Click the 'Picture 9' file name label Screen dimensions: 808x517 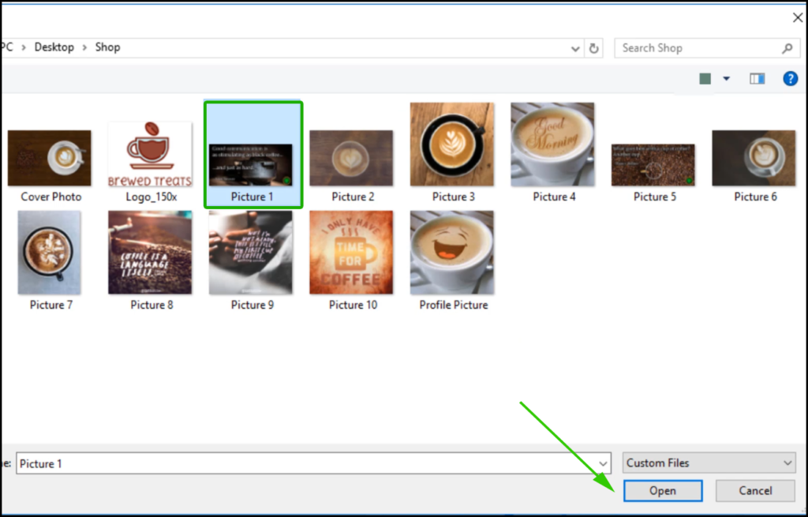(x=252, y=305)
